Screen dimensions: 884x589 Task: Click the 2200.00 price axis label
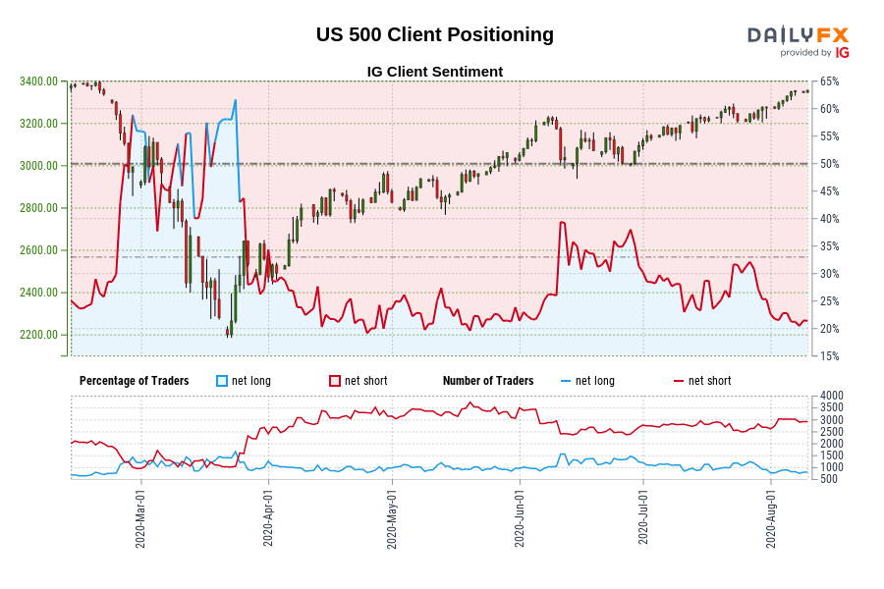click(38, 335)
